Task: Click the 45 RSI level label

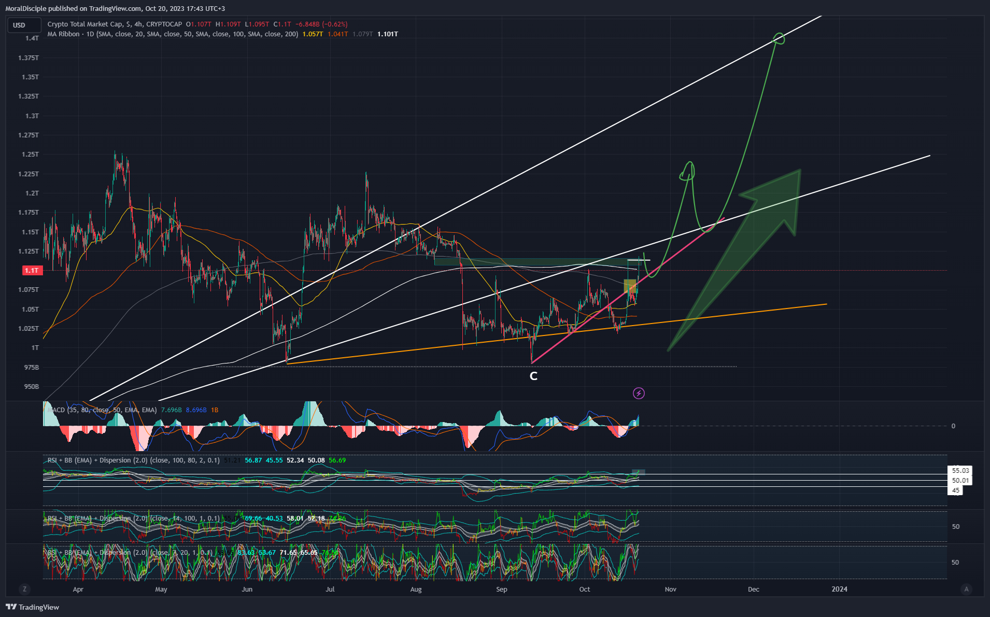Action: (x=955, y=490)
